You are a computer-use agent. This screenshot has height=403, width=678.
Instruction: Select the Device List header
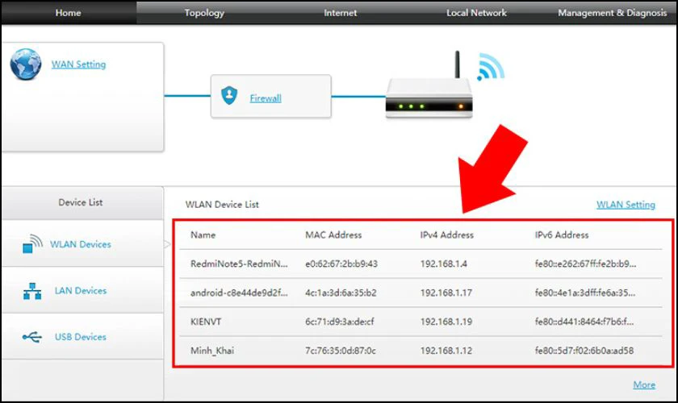click(81, 202)
